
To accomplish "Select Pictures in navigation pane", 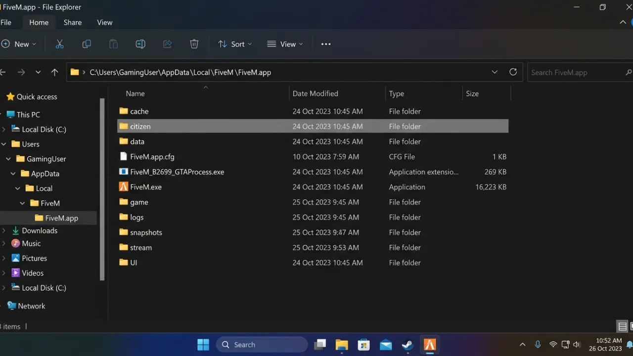I will point(29,258).
